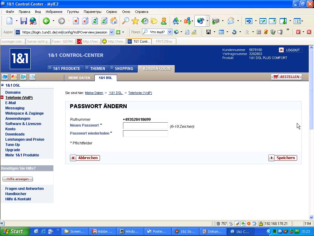Open the E-Mail sidebar link
The image size is (314, 236).
(10, 103)
